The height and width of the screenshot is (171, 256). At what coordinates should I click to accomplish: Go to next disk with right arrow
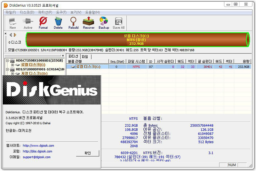[x=15, y=35]
